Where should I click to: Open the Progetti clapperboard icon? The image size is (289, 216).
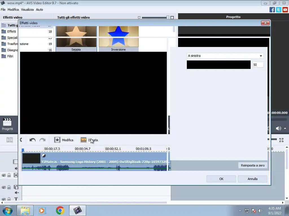[7, 124]
